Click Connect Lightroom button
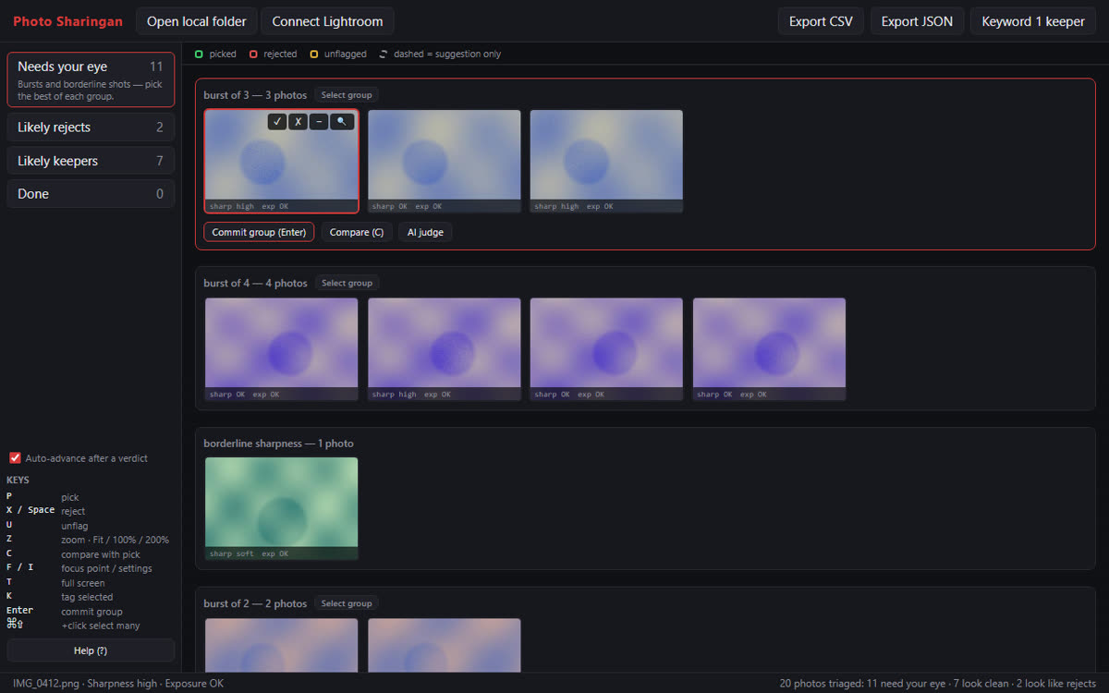Screen dimensions: 1109x693 pos(327,21)
